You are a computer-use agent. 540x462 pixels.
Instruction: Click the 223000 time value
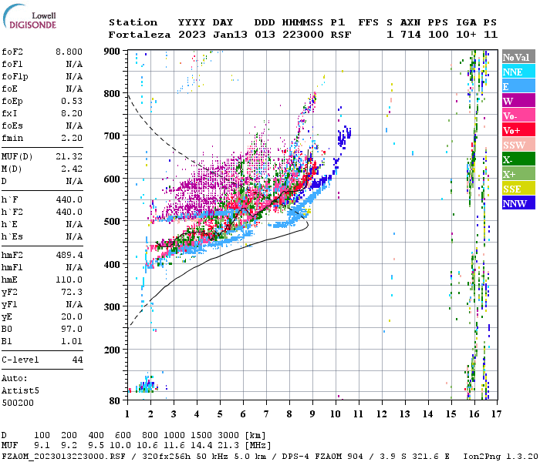(303, 35)
